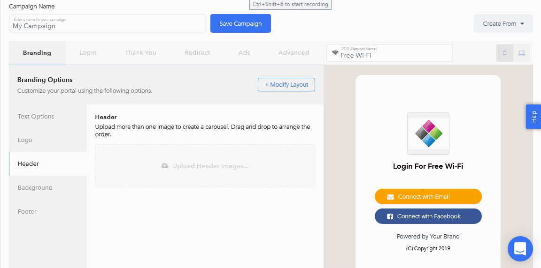
Task: Open the Create From dropdown
Action: coord(503,24)
